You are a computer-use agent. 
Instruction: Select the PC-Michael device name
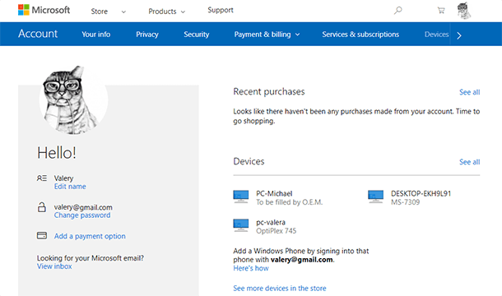click(x=274, y=193)
